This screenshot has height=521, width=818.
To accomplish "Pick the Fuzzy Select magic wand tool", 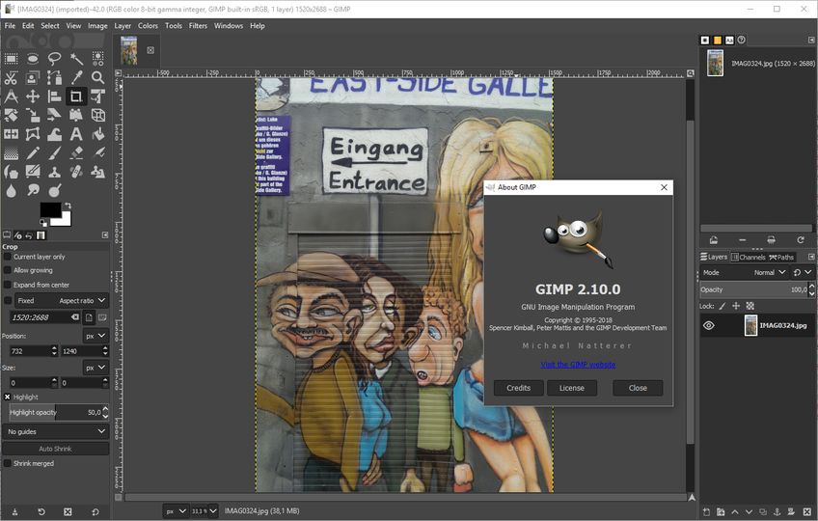I will tap(76, 59).
